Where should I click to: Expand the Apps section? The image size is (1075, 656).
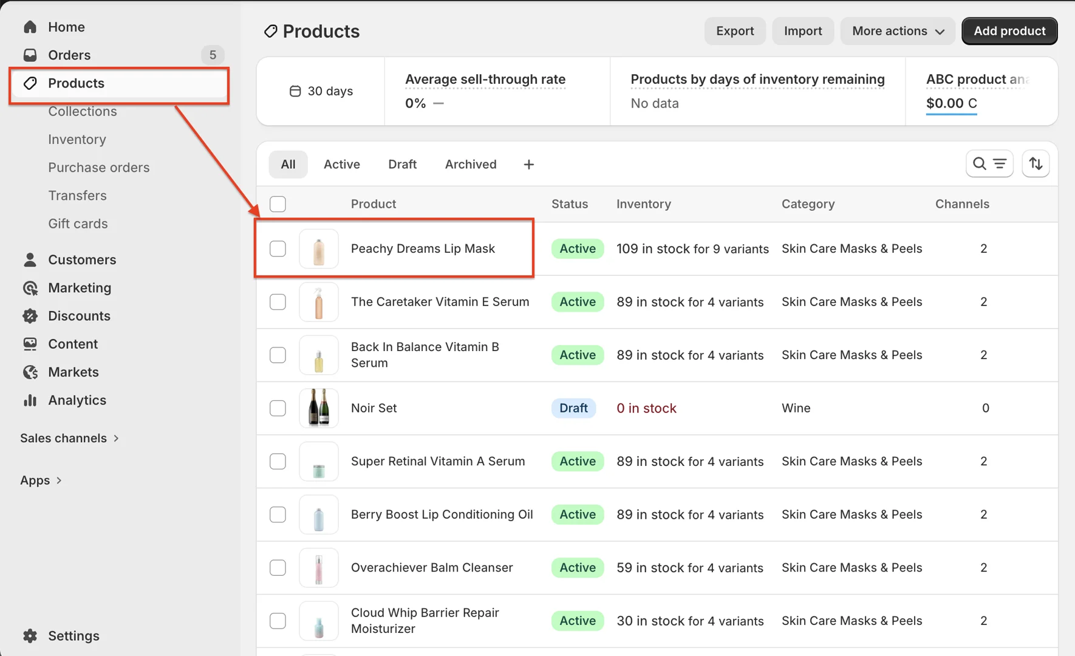41,480
